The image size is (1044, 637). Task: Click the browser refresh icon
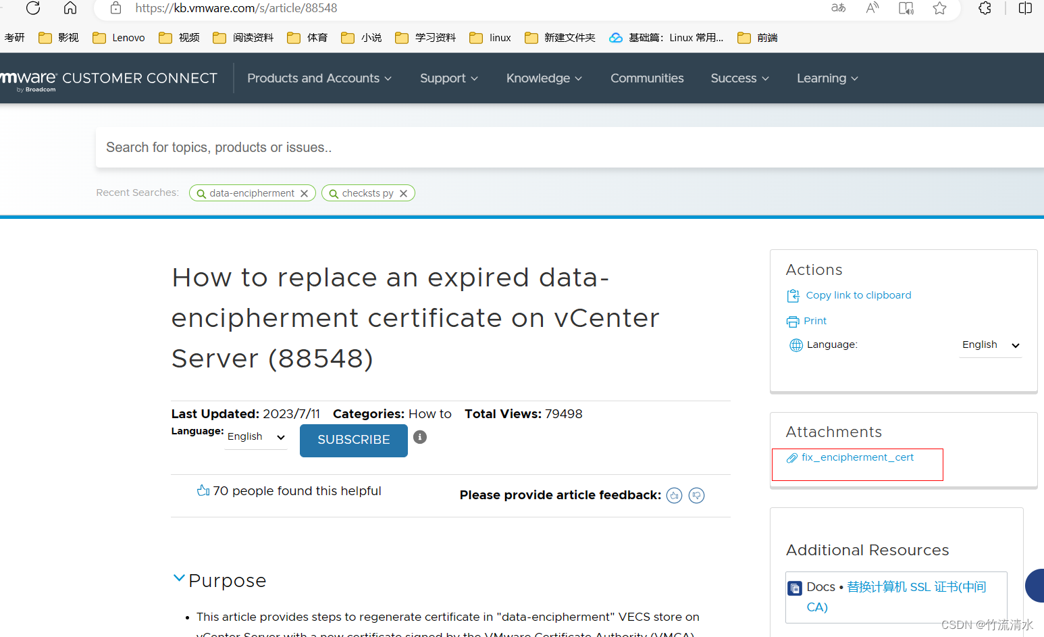click(x=33, y=8)
